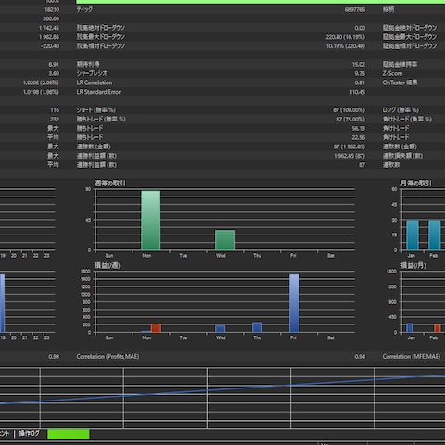Viewport: 445px width, 445px height.
Task: Select the Monday bar in 週毎の取引 chart
Action: pyautogui.click(x=151, y=221)
